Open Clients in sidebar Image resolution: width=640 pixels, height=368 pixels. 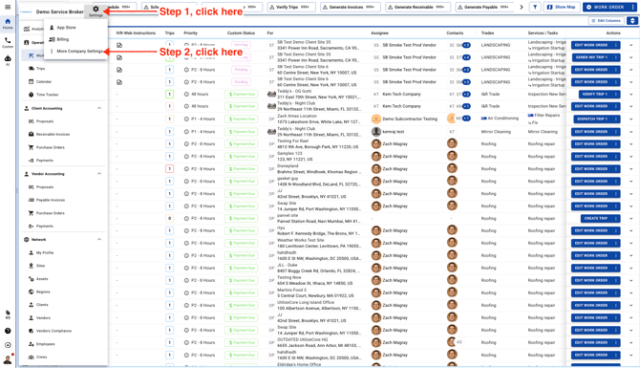point(42,305)
